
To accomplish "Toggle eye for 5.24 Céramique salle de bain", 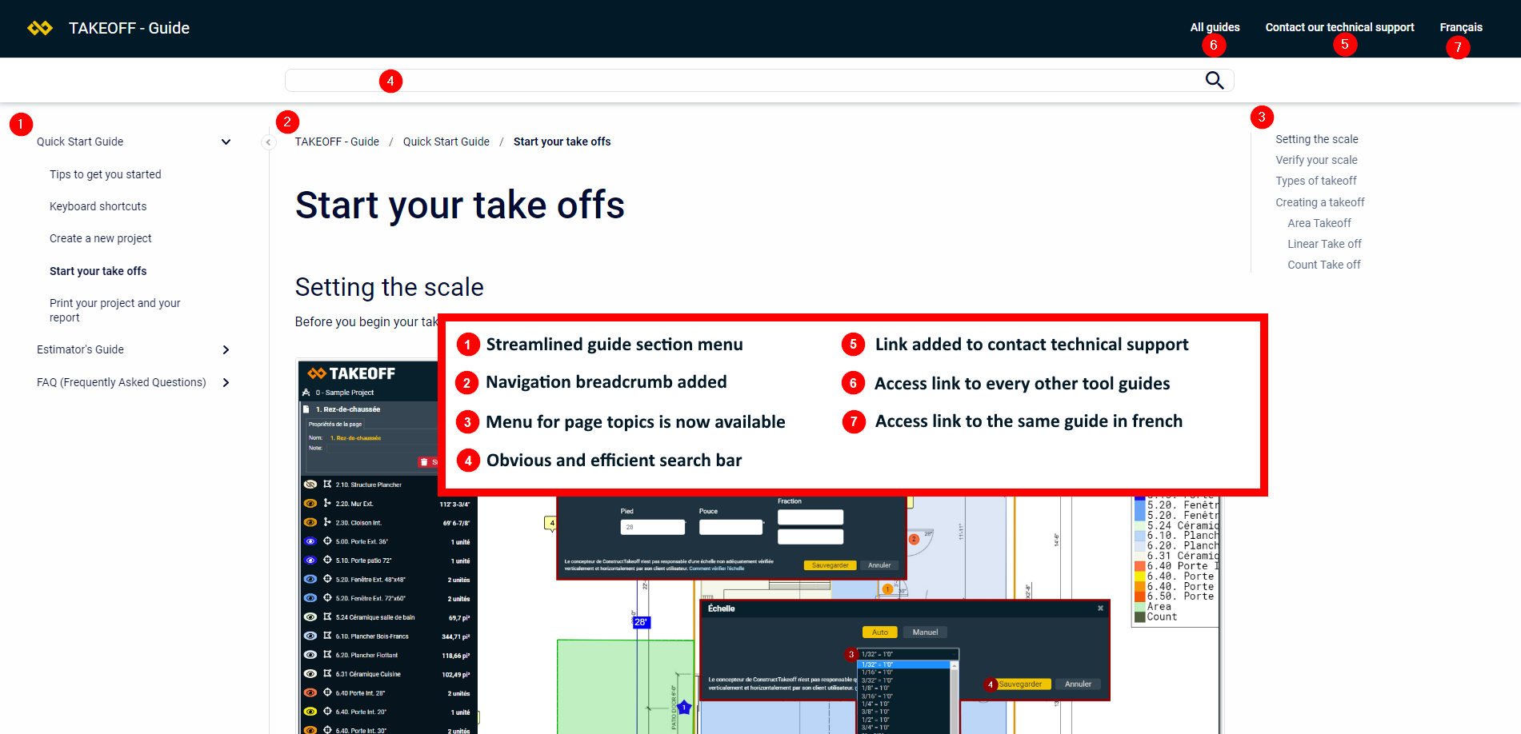I will (x=310, y=617).
